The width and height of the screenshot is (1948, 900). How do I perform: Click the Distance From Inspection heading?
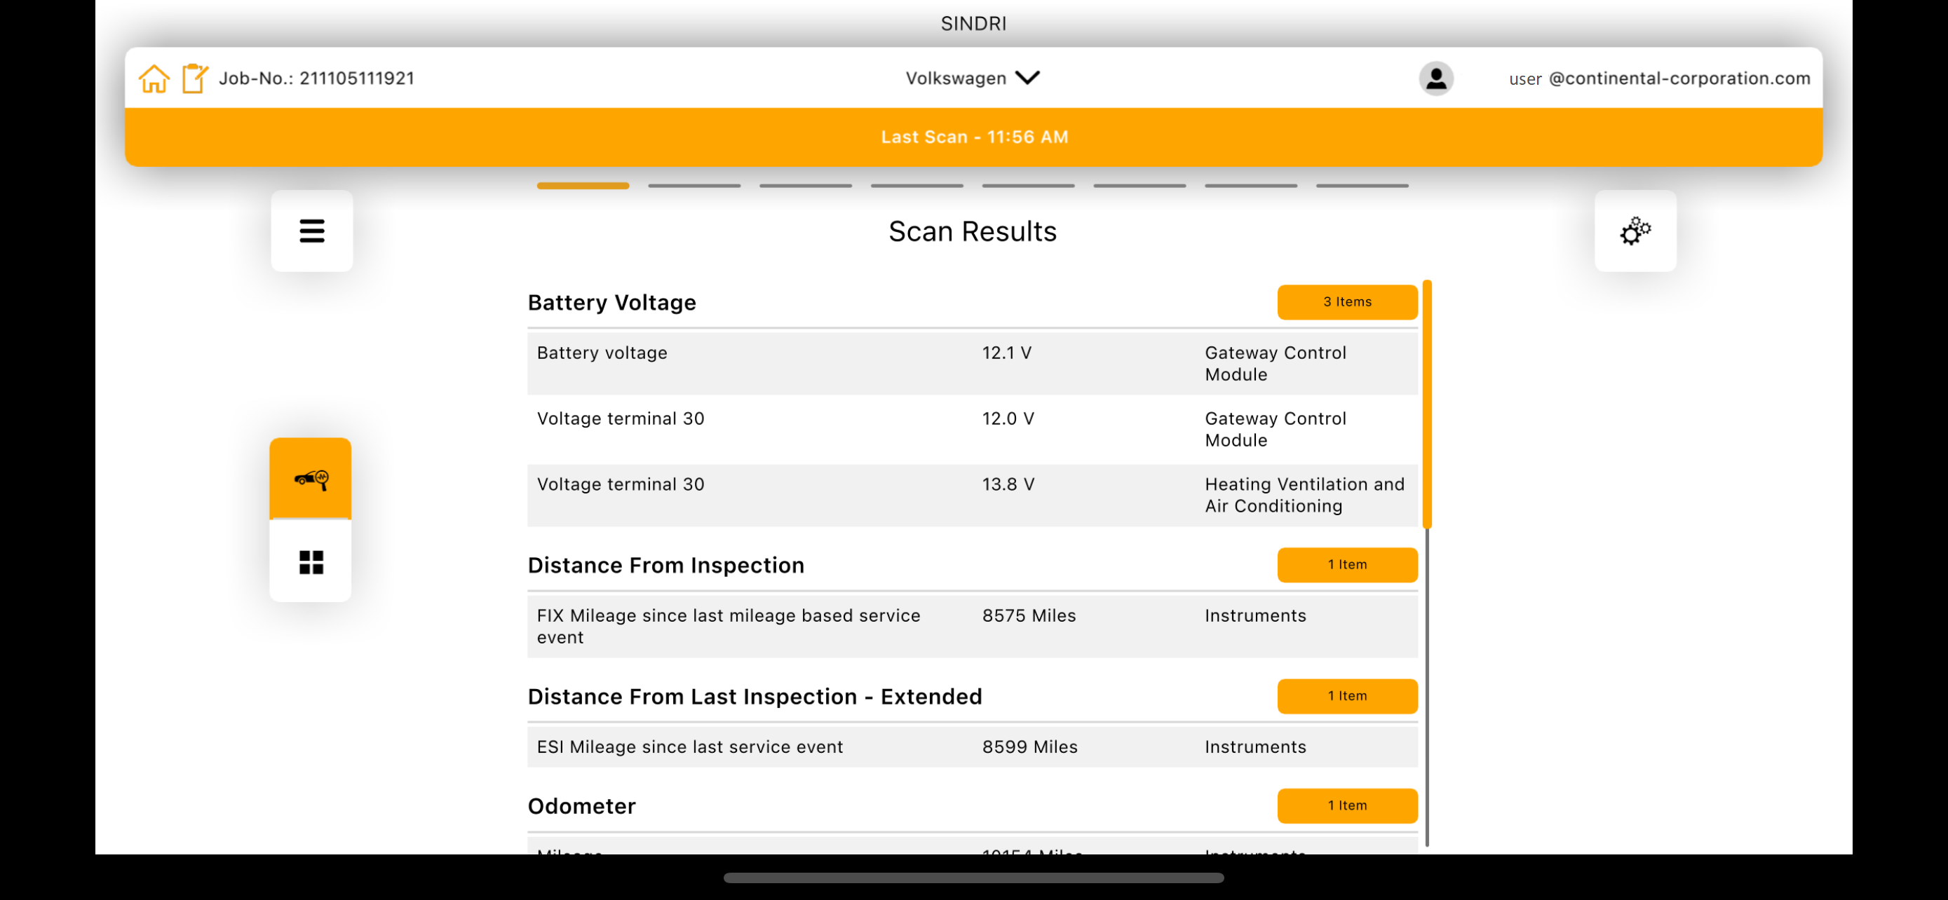click(665, 565)
